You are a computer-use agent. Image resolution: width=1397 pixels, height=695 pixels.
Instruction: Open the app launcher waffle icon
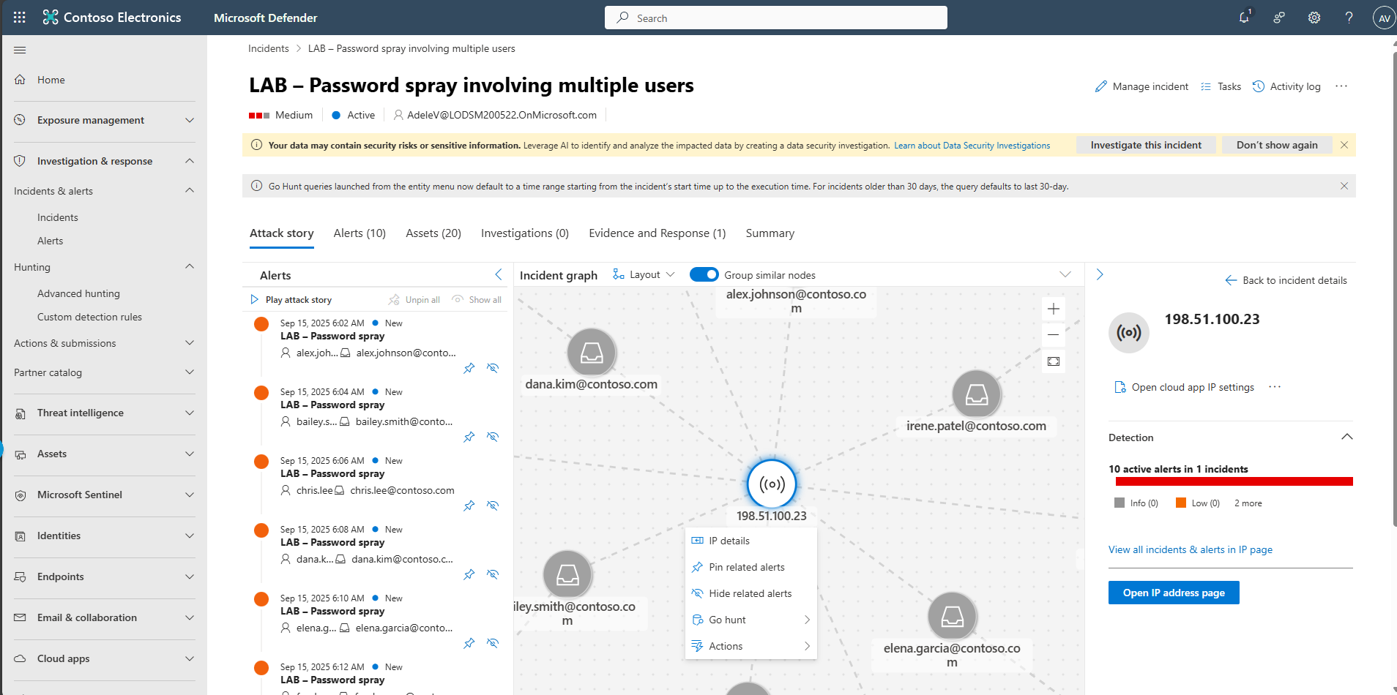point(20,18)
